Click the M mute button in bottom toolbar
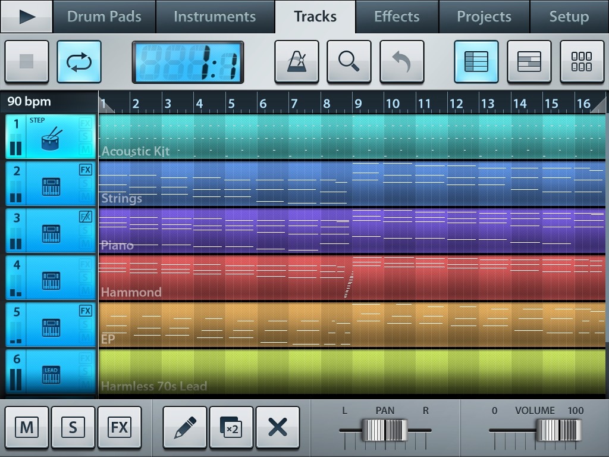The height and width of the screenshot is (457, 609). pos(27,427)
